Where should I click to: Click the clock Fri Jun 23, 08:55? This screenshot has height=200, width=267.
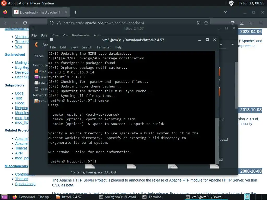tap(251, 3)
